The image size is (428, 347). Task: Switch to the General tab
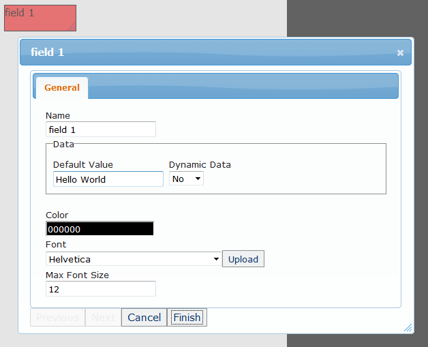point(62,88)
